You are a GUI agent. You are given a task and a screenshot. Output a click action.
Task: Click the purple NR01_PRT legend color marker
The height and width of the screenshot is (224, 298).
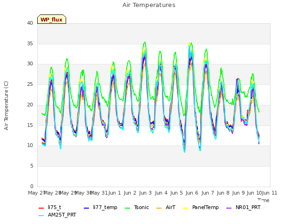[229, 208]
